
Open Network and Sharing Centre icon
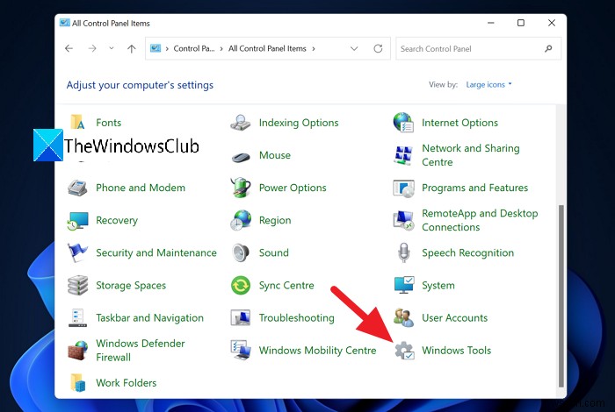tap(403, 155)
